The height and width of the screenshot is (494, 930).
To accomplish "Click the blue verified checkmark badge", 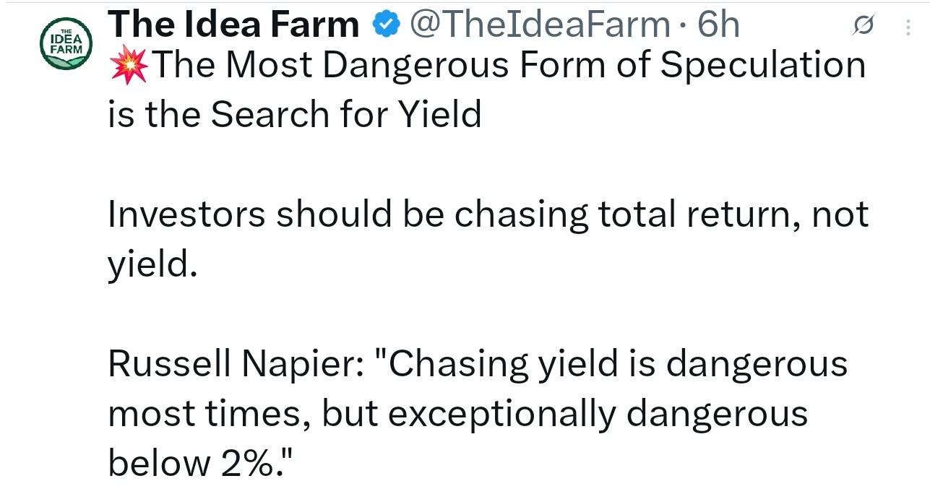I will (386, 25).
